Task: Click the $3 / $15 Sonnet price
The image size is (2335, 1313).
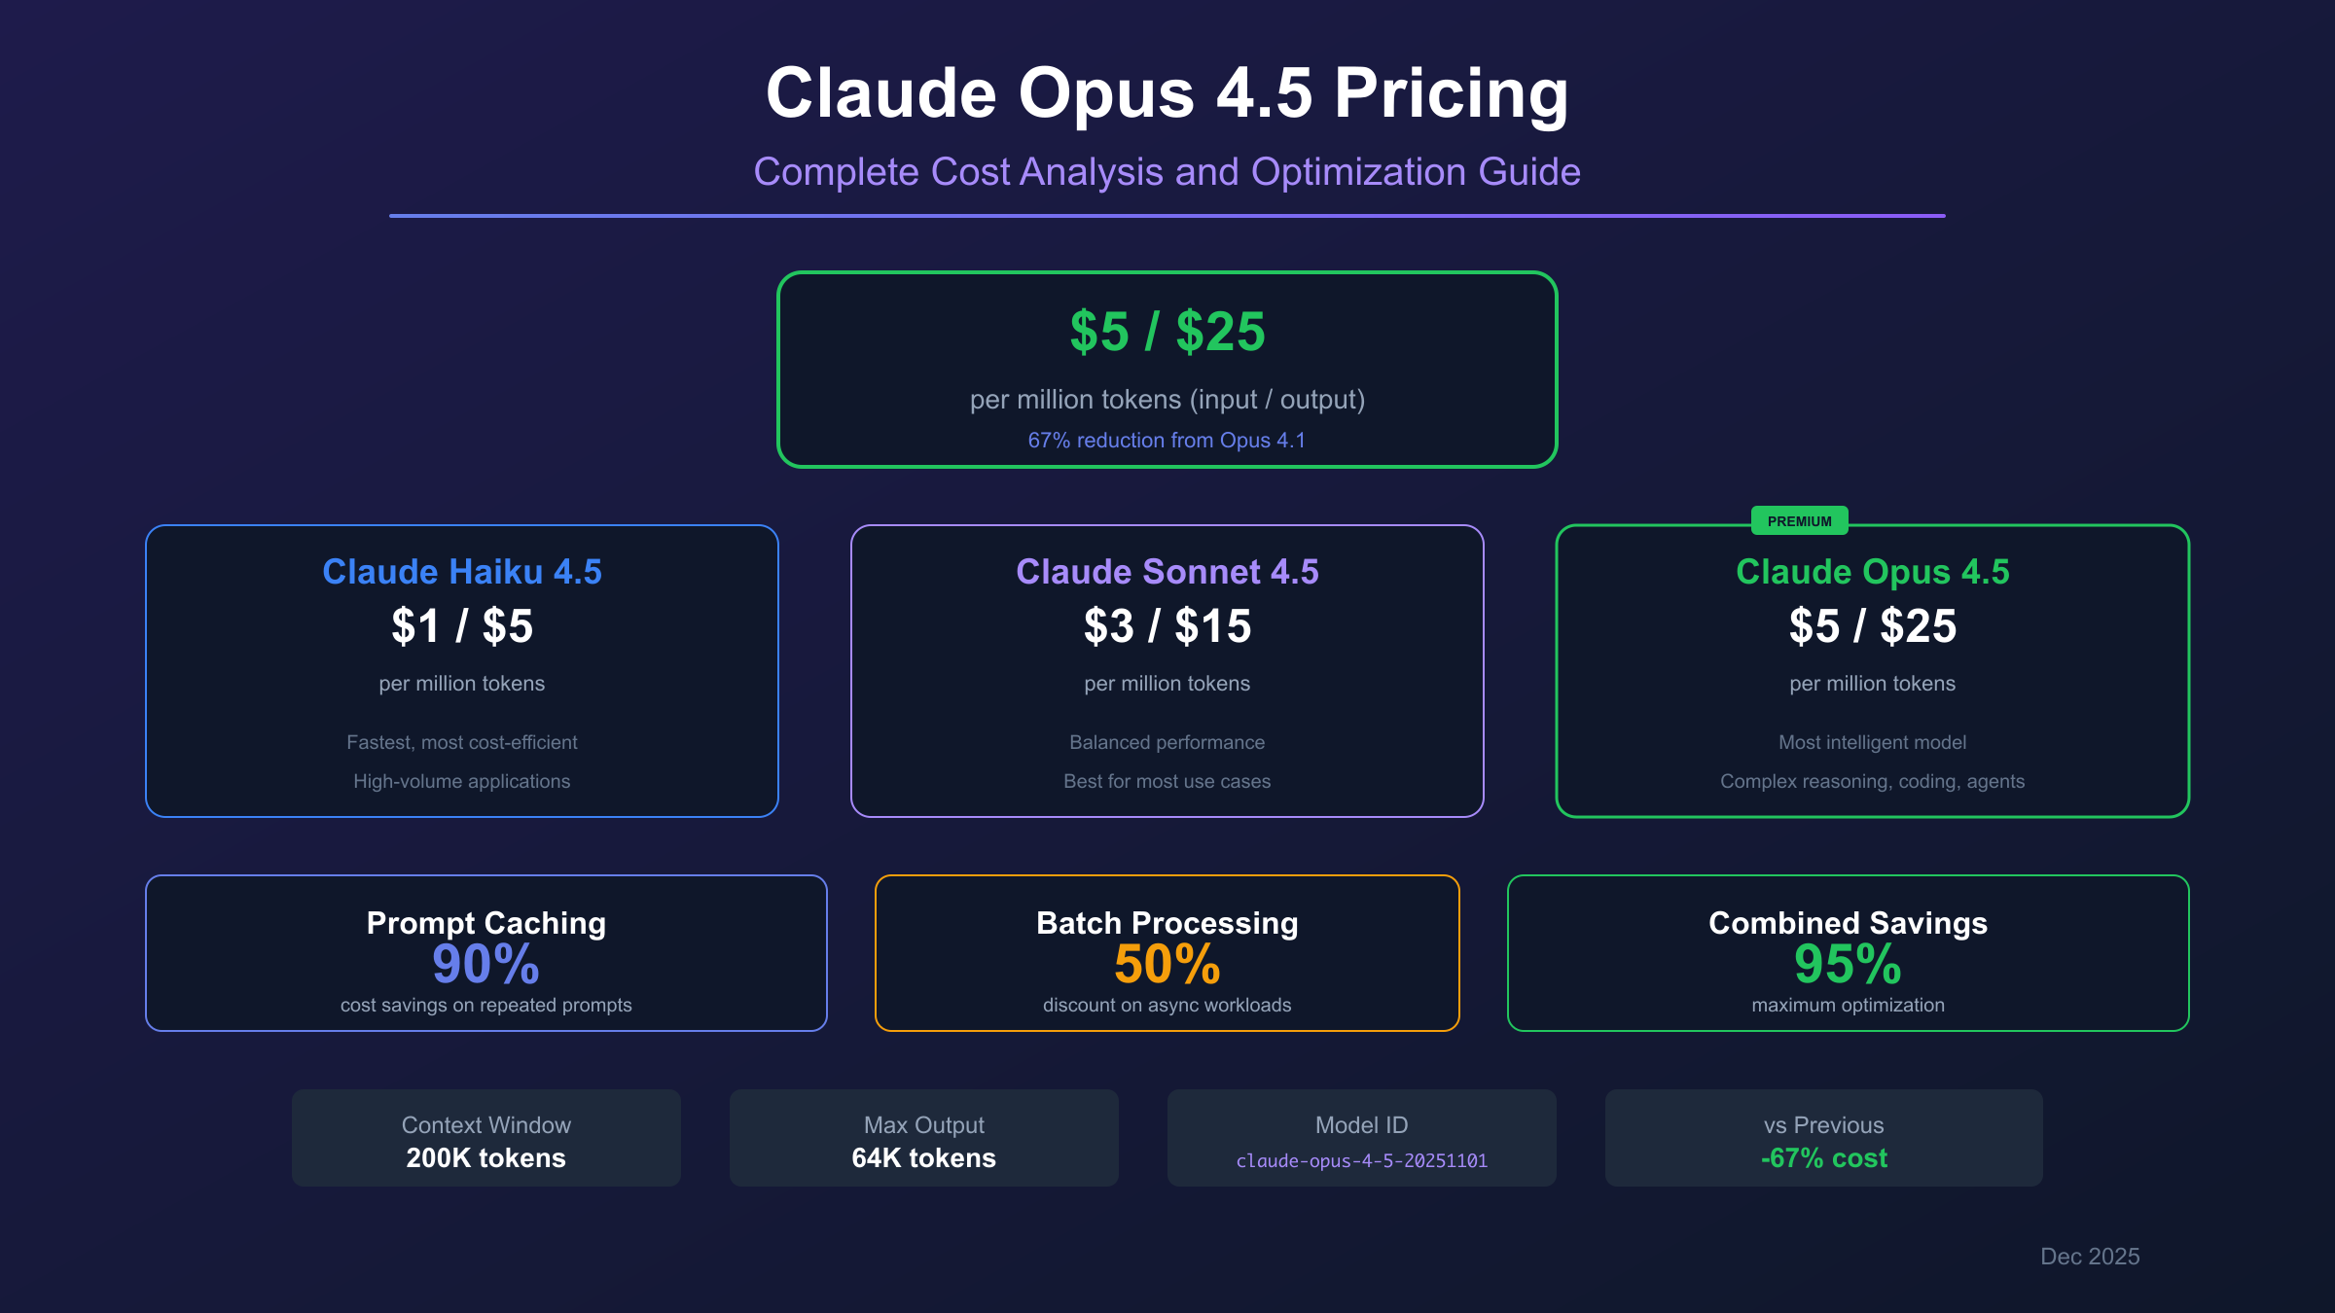Action: click(1167, 626)
